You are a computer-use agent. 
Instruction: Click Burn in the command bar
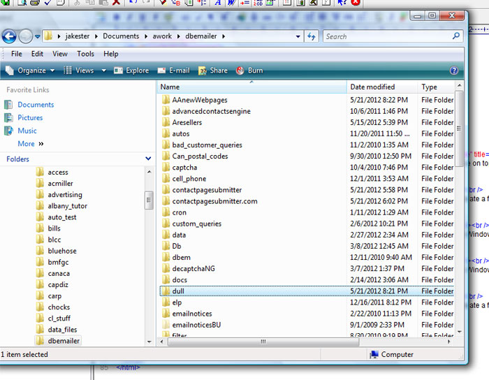(249, 71)
